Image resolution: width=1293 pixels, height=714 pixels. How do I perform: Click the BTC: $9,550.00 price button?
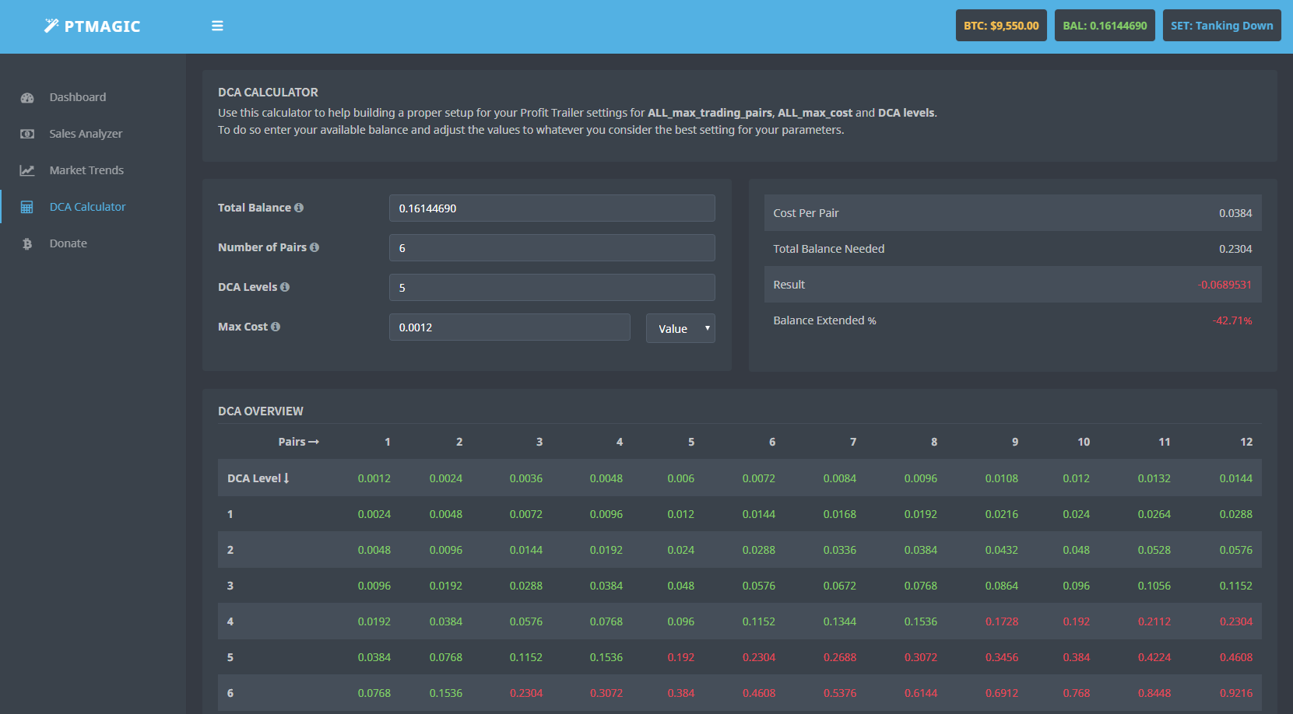click(1001, 26)
